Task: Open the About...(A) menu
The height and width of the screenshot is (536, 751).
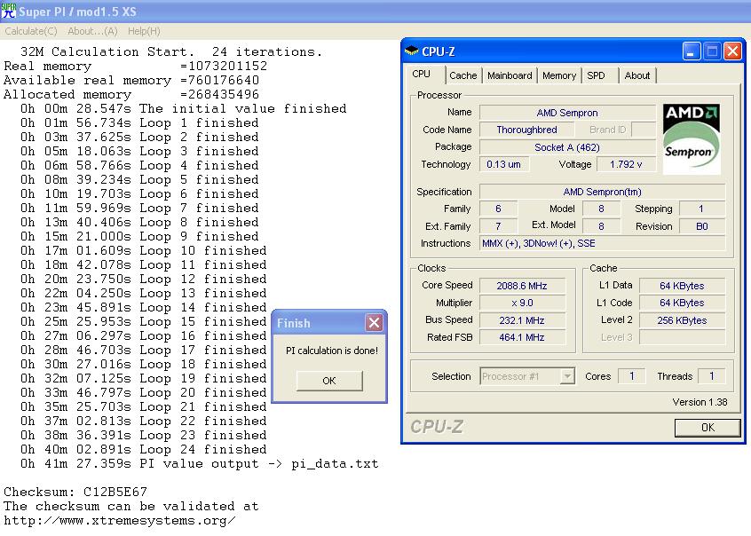Action: coord(92,31)
